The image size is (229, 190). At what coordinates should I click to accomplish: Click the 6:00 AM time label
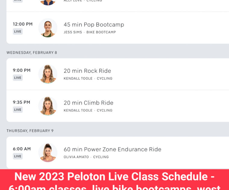coord(22,149)
